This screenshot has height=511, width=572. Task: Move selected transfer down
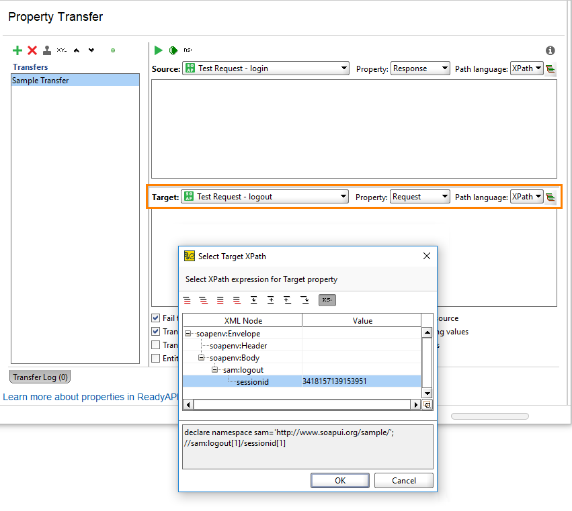(91, 50)
